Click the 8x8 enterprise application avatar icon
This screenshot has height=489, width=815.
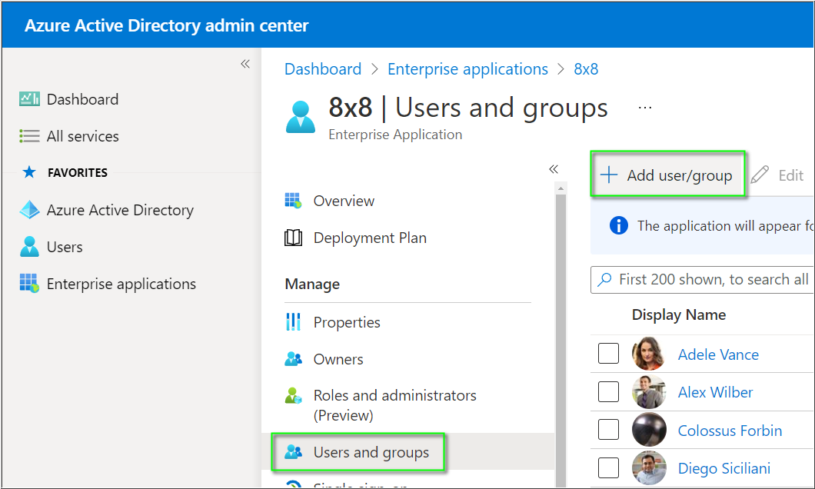(x=301, y=117)
